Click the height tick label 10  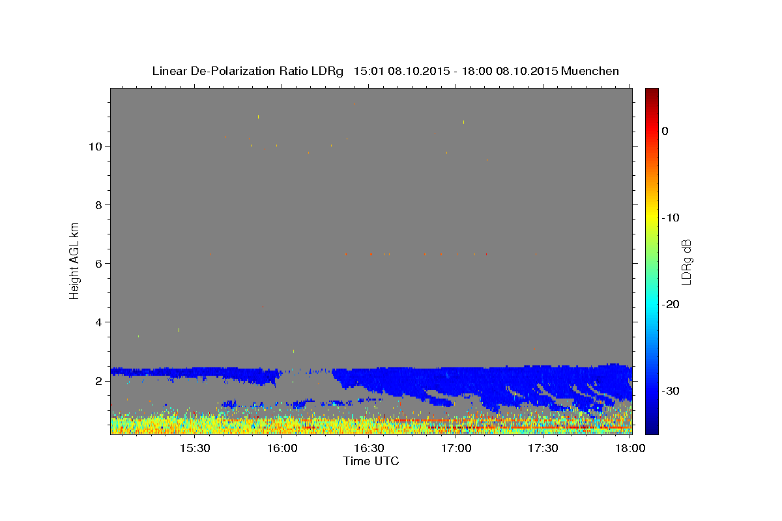click(96, 146)
